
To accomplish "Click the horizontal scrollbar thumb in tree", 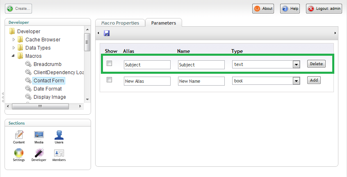I will [40, 106].
